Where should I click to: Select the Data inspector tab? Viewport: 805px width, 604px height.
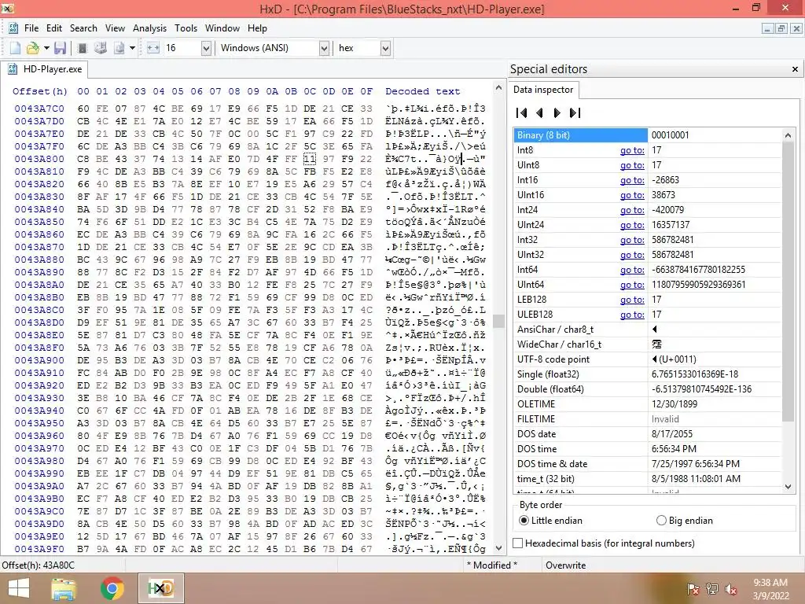(543, 90)
